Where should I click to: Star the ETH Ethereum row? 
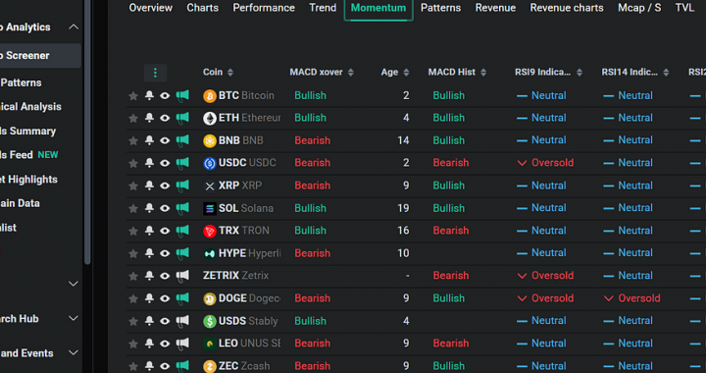(132, 119)
